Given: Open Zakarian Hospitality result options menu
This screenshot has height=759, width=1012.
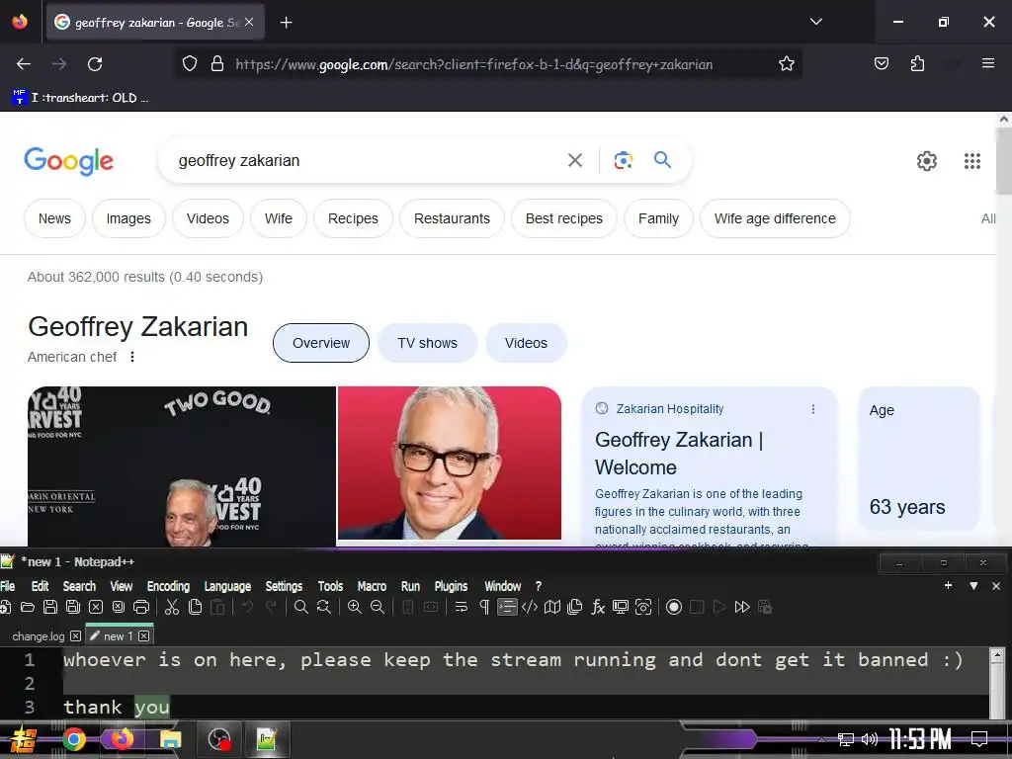Looking at the screenshot, I should click(x=813, y=409).
